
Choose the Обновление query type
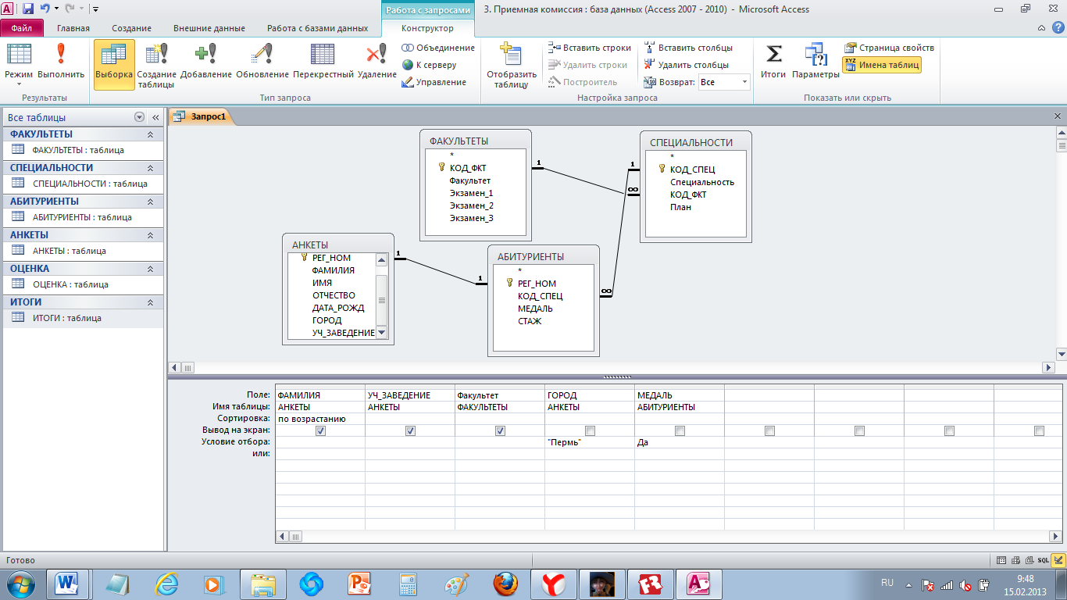[x=262, y=62]
